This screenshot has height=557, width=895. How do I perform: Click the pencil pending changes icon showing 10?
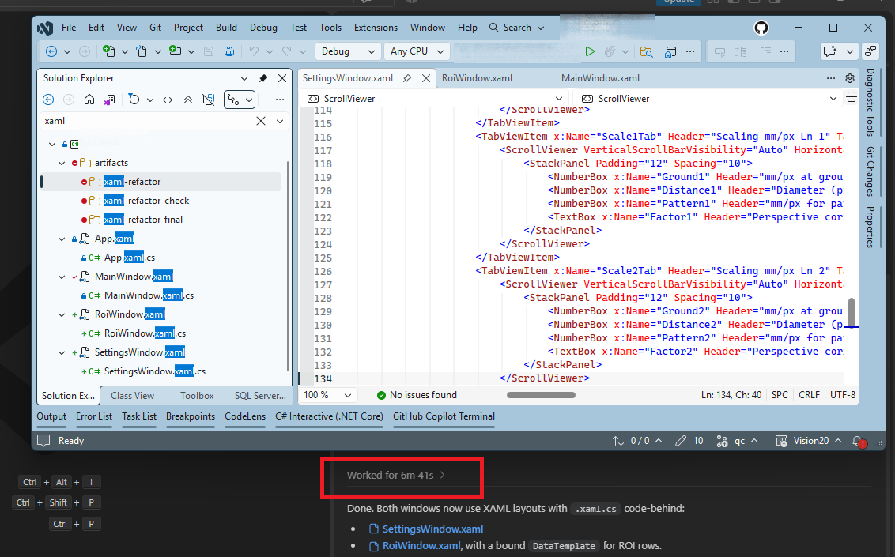point(681,441)
